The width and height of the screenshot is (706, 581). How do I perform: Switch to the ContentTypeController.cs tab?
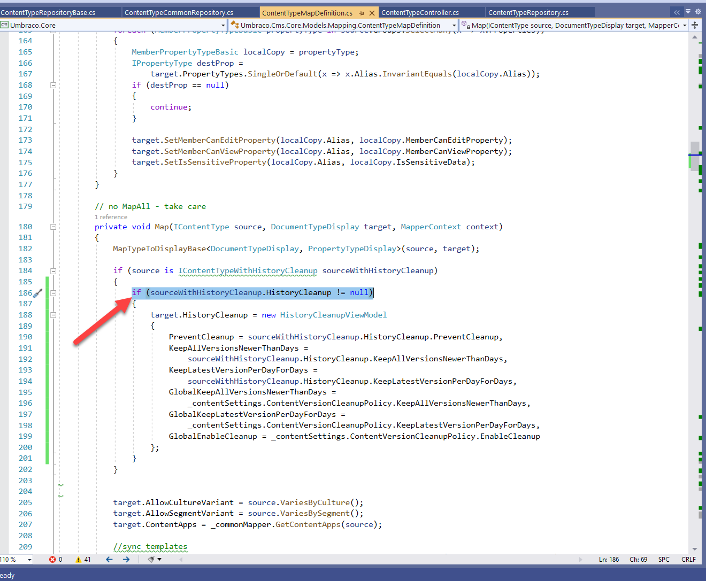click(x=419, y=12)
